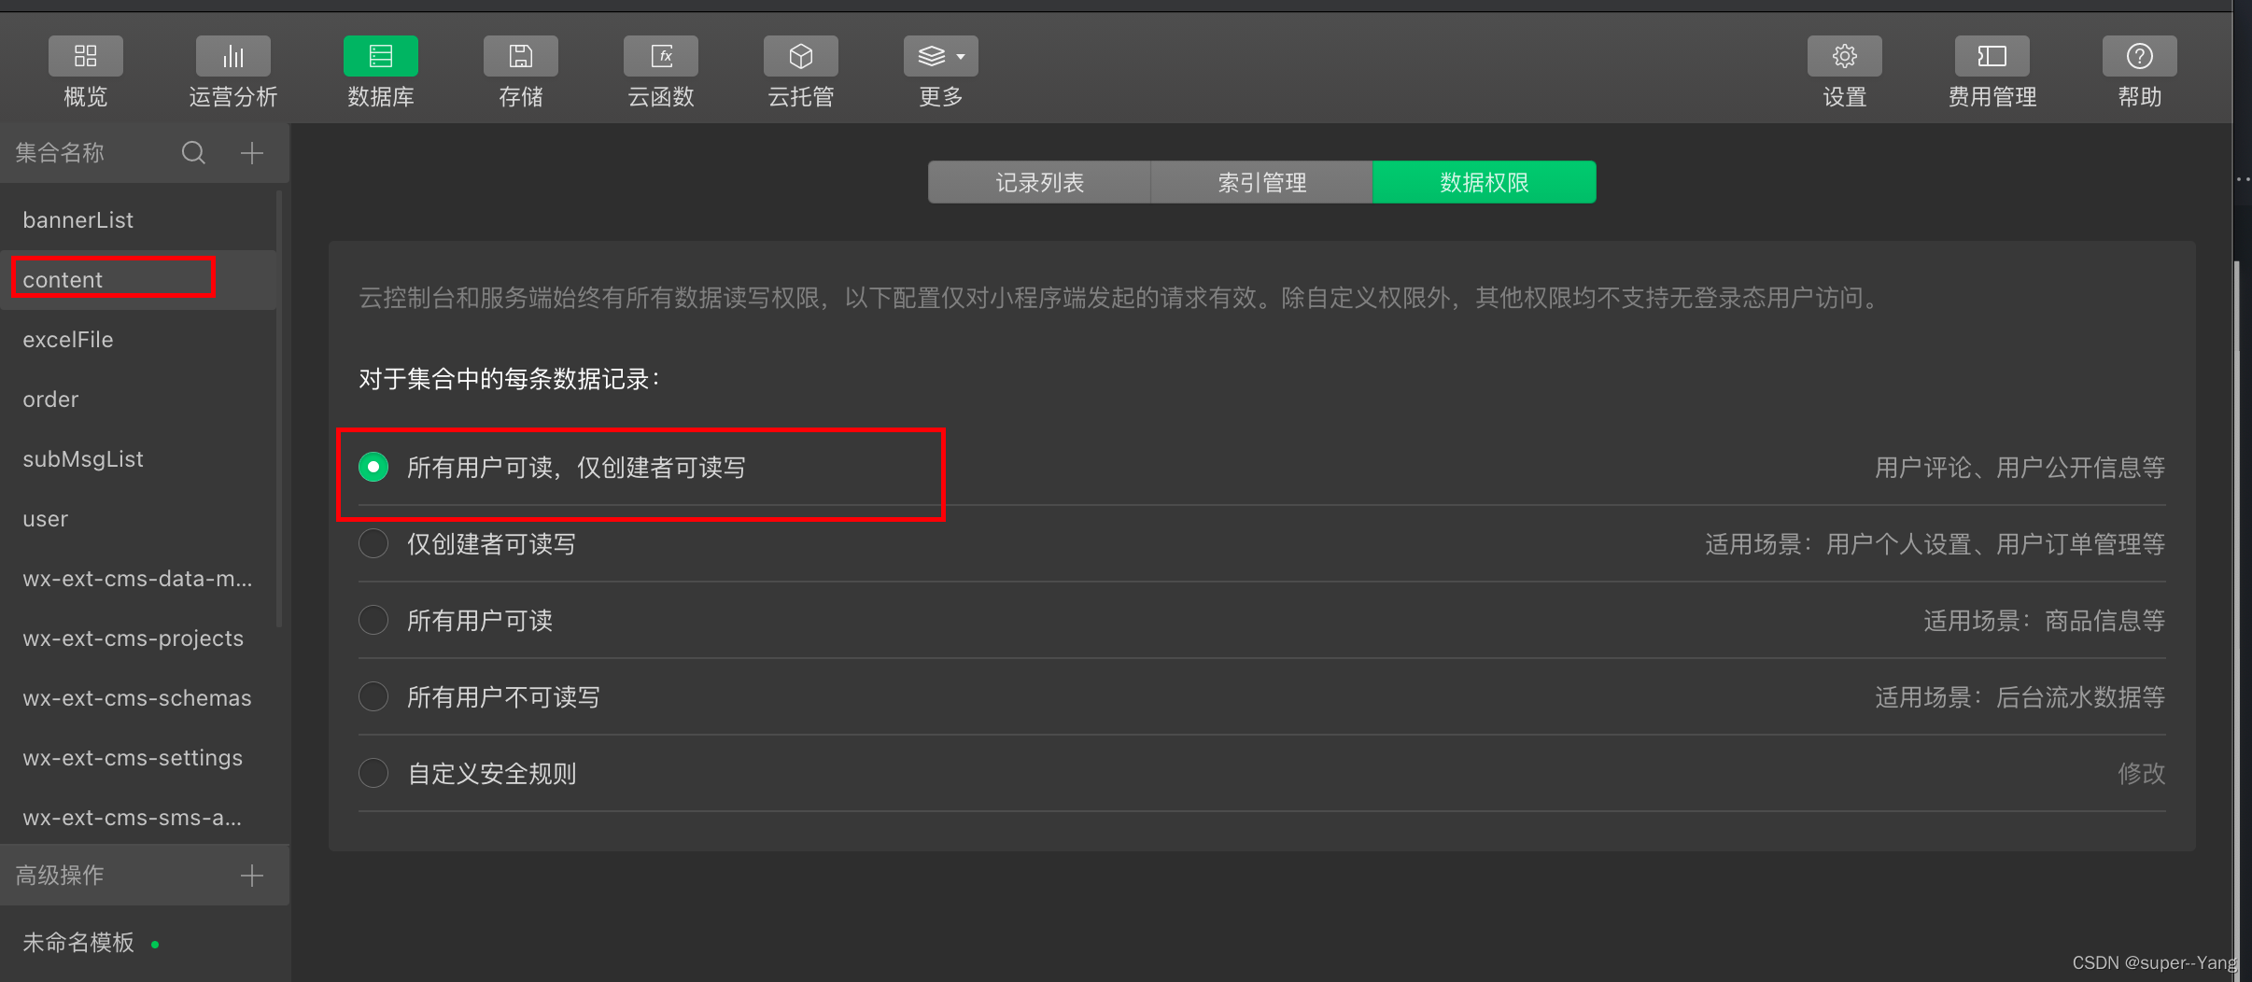Open the 云函数 cloud functions icon
Viewport: 2252px width, 982px height.
tap(660, 57)
